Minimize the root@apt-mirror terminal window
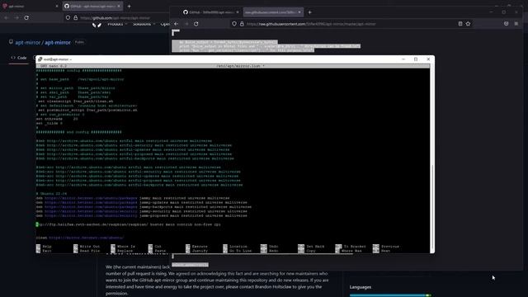This screenshot has height=297, width=528. [x=403, y=59]
